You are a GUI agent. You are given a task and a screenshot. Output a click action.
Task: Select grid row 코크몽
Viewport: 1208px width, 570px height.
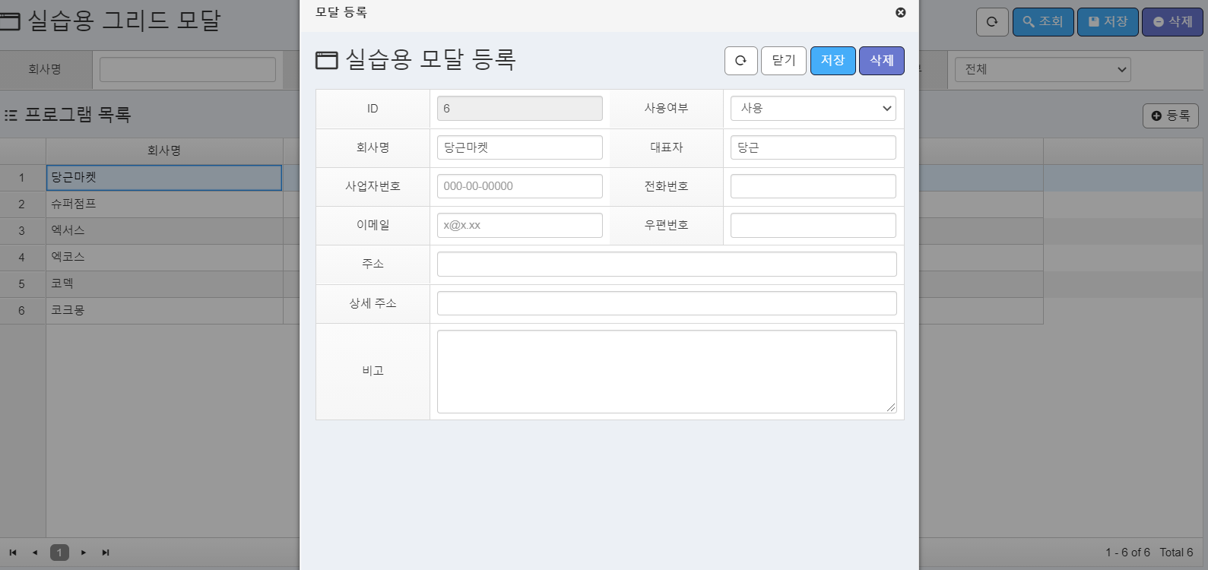(x=164, y=311)
